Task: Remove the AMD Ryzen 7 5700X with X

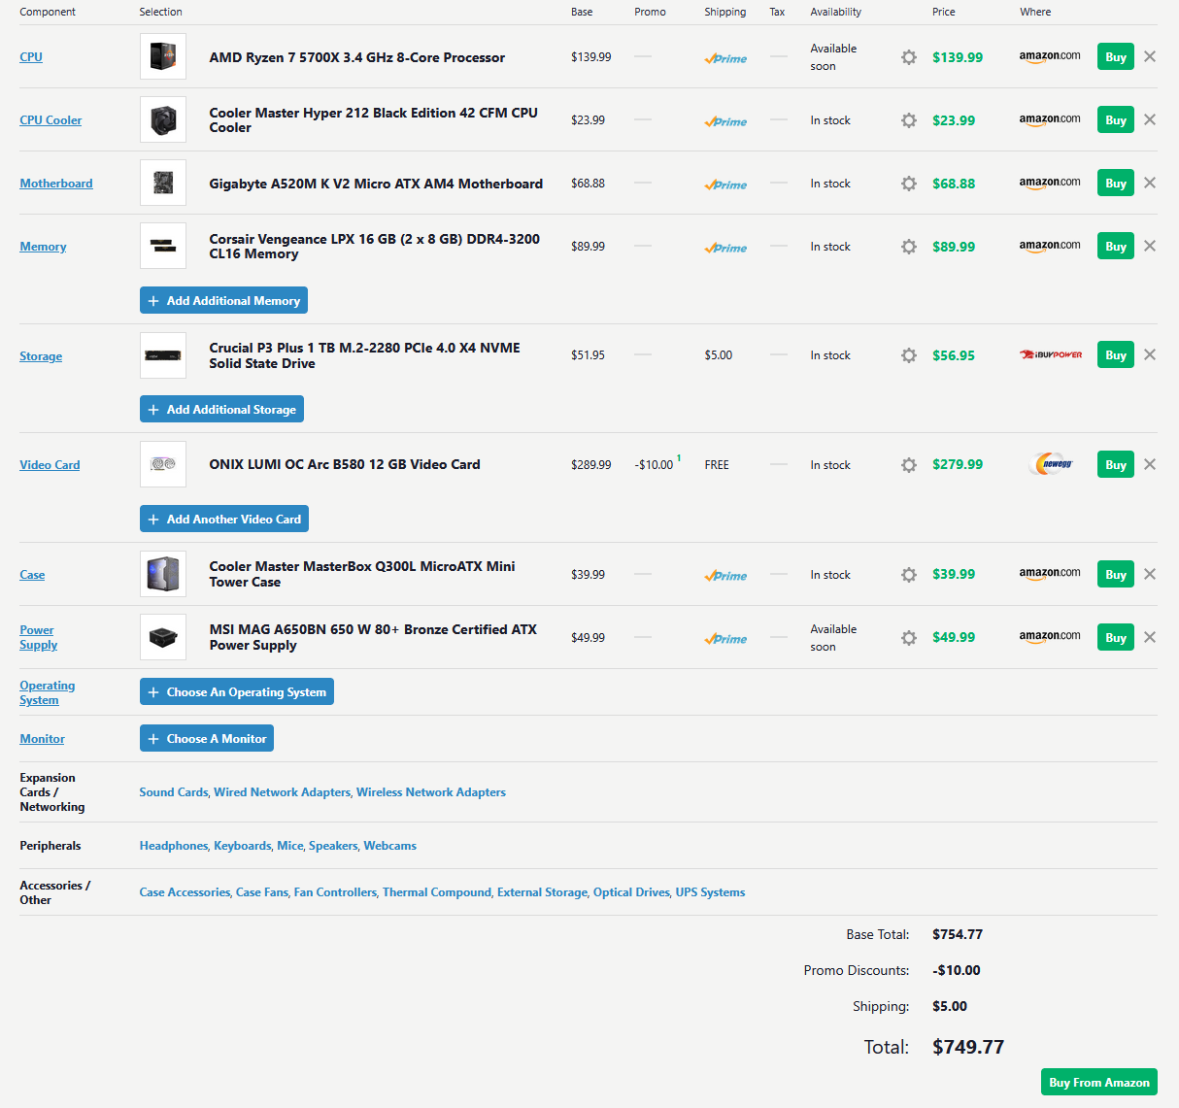Action: click(x=1150, y=56)
